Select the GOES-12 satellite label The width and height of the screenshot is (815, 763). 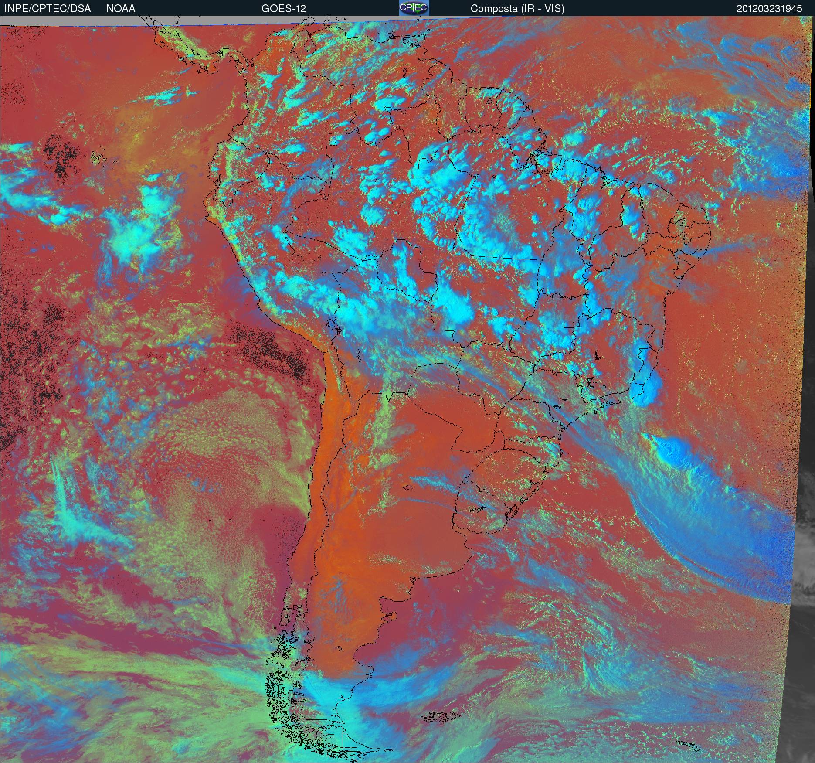tap(283, 9)
